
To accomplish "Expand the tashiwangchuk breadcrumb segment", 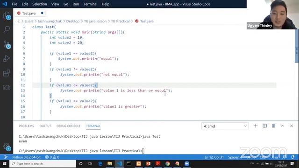I will 50,21.
